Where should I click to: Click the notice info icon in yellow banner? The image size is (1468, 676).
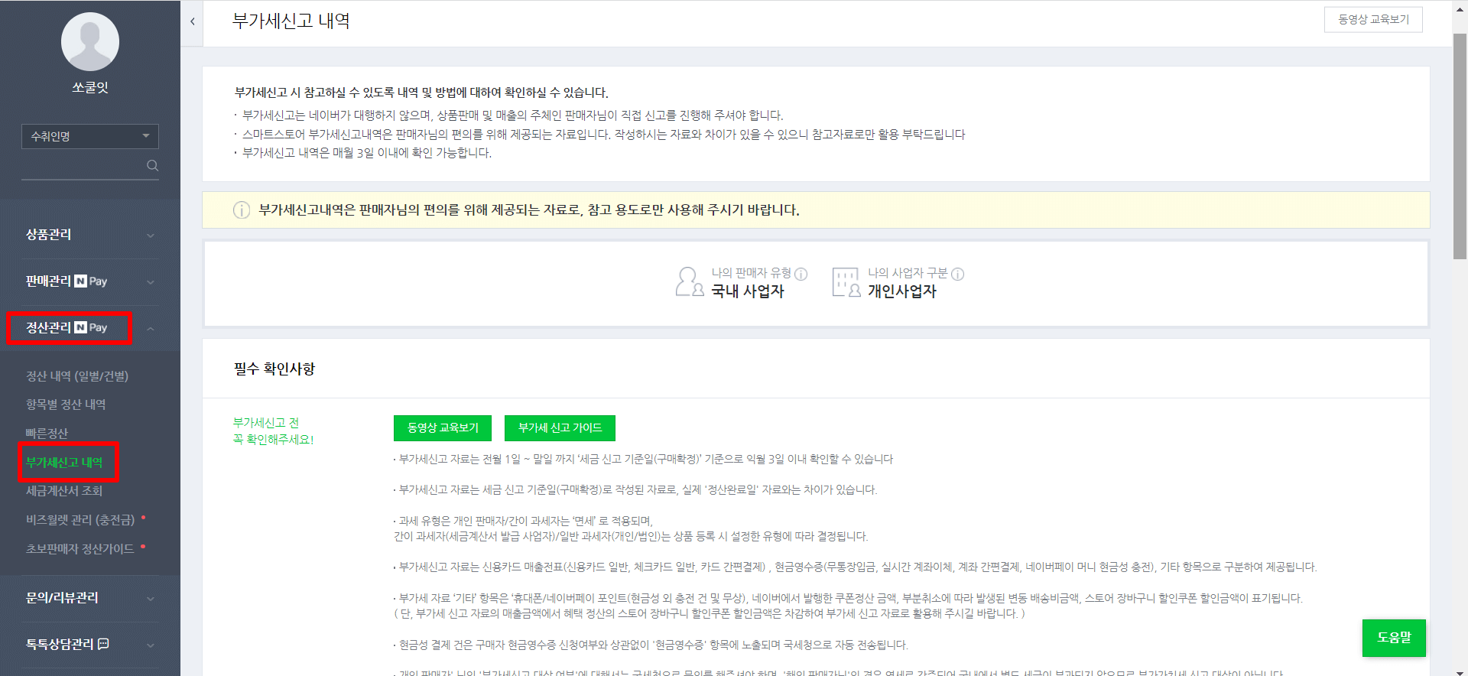tap(242, 210)
